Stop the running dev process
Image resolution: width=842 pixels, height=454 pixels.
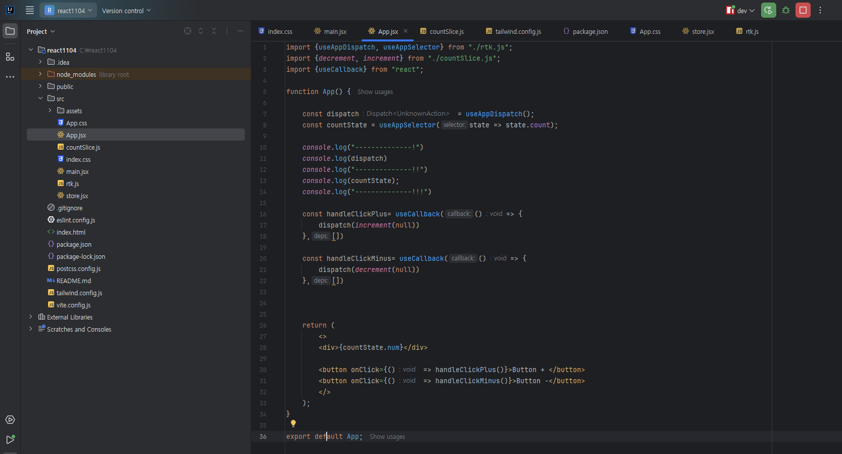[x=803, y=10]
